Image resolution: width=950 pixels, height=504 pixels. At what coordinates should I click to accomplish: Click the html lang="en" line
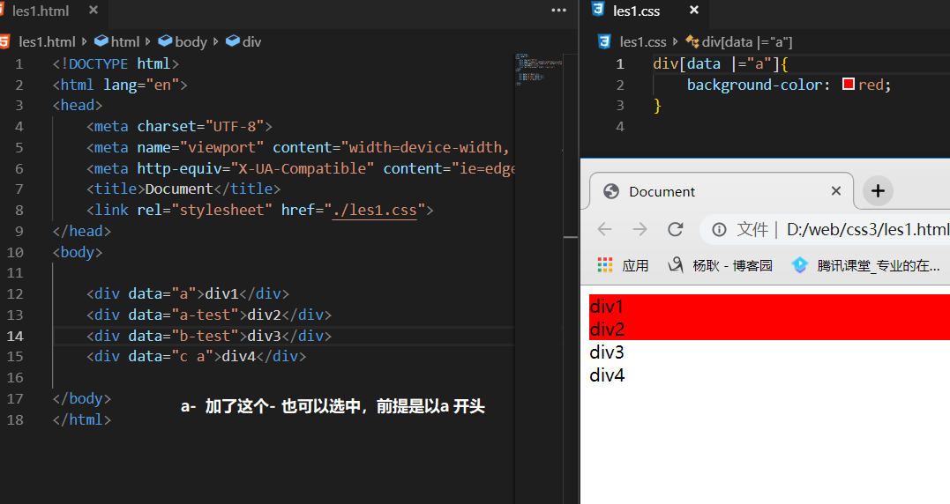[120, 85]
